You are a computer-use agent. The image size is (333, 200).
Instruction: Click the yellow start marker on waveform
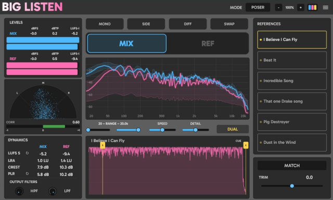click(x=103, y=145)
